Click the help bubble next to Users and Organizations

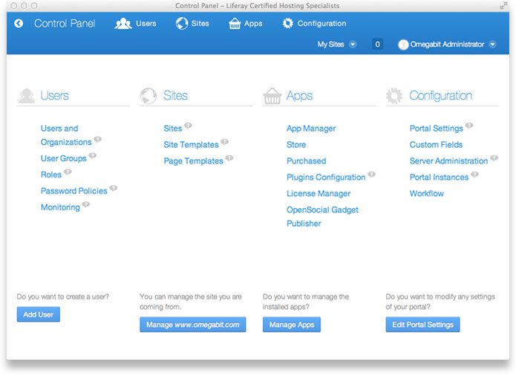point(98,139)
